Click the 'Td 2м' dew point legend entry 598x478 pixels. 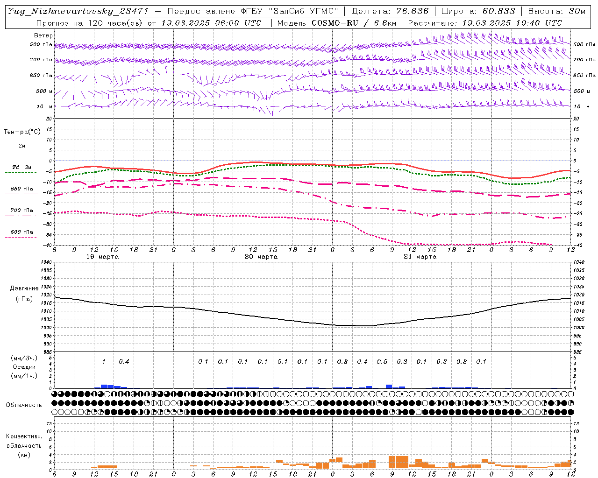21,167
